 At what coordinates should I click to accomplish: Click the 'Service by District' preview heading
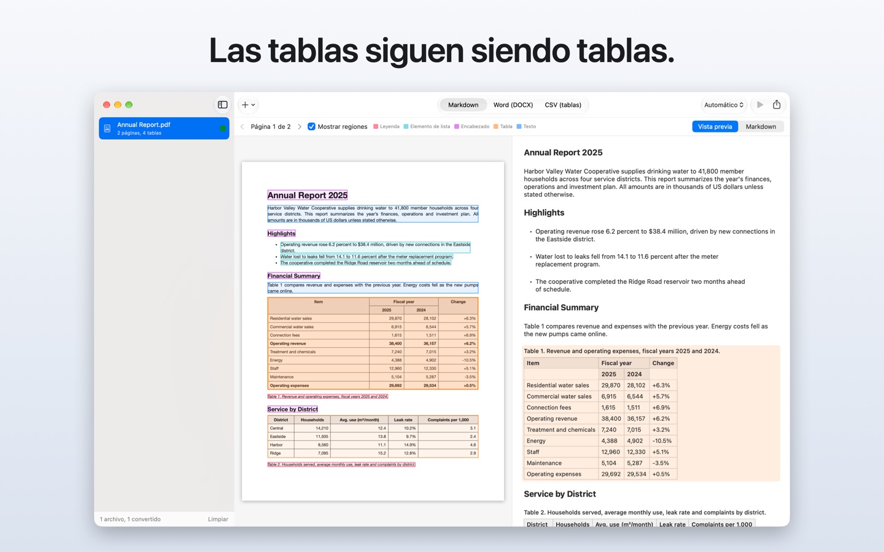pos(560,494)
